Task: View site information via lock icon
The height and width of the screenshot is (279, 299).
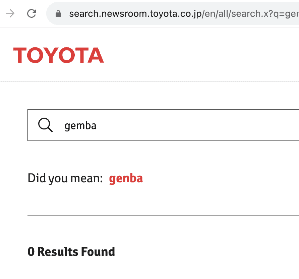Action: coord(58,14)
